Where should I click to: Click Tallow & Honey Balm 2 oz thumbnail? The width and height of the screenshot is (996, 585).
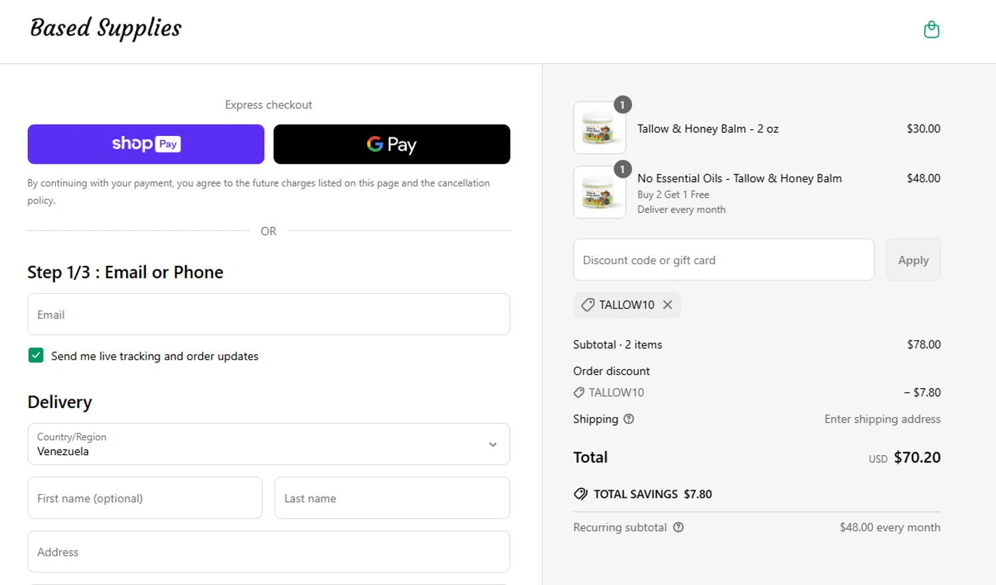600,128
